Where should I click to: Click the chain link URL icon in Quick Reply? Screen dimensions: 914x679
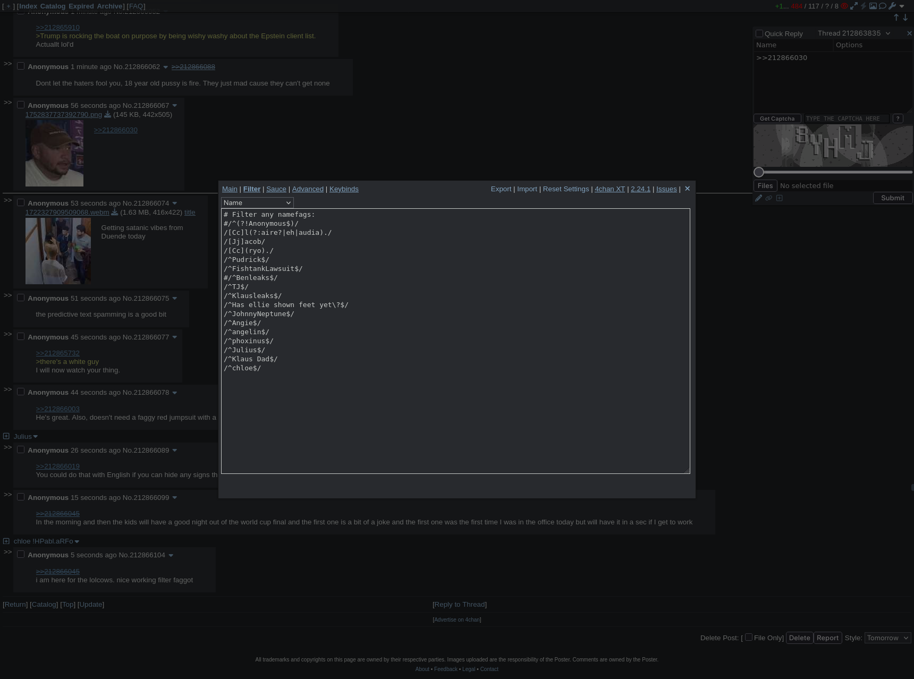(x=769, y=198)
